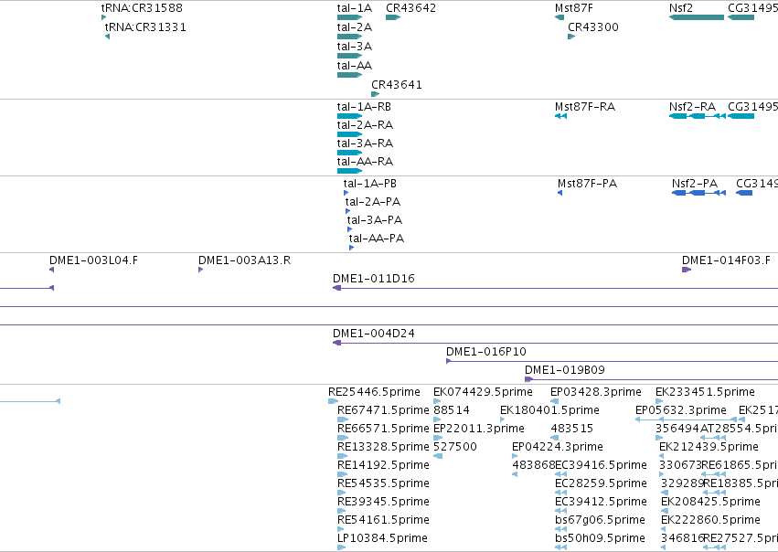Click the 483515 EST label
Viewport: 778px width, 552px height.
pyautogui.click(x=572, y=429)
